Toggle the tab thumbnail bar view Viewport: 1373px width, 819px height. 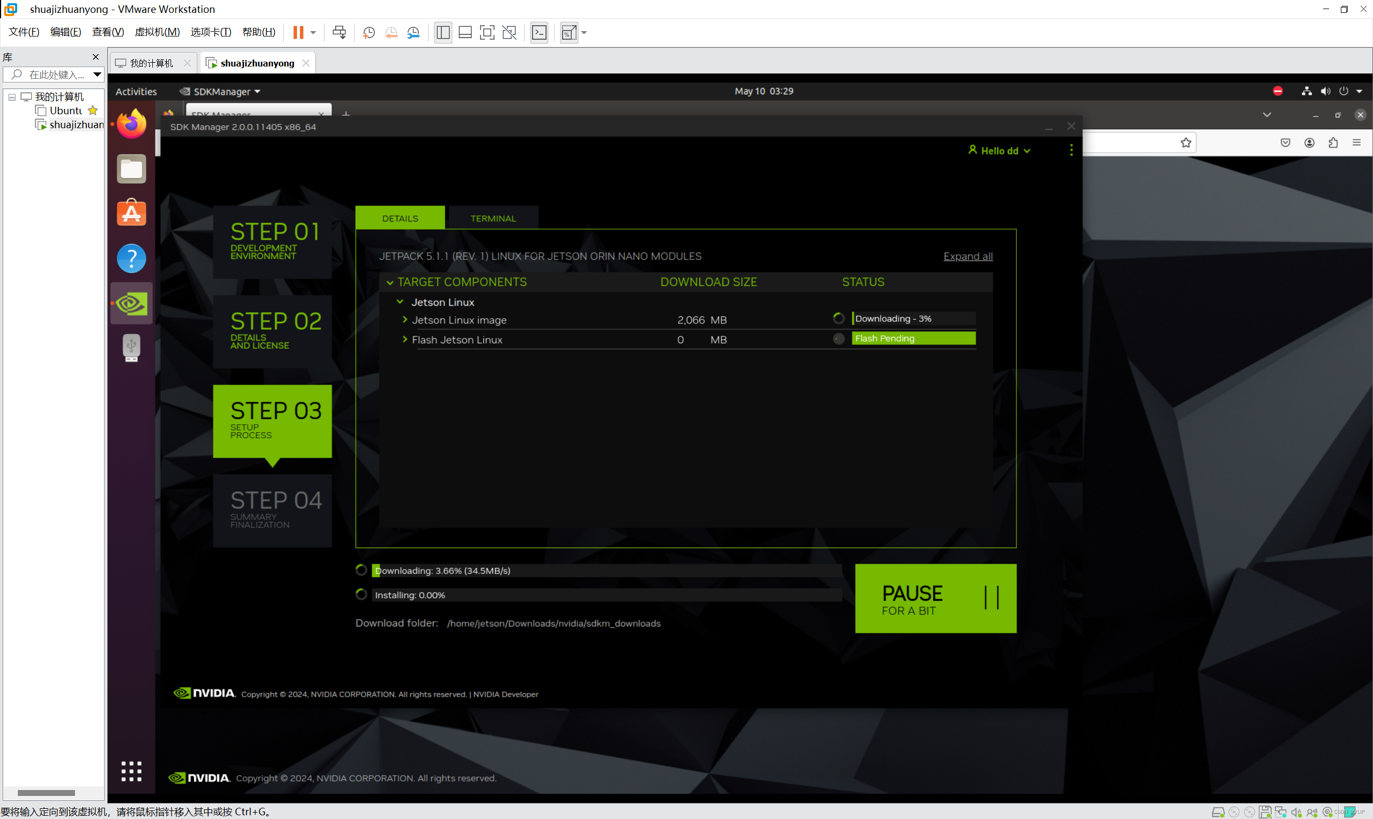click(464, 32)
